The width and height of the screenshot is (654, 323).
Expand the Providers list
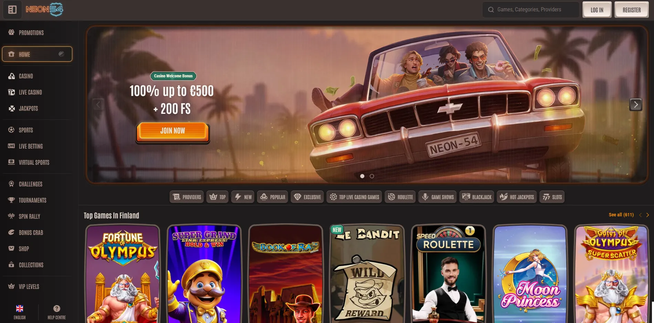point(186,197)
